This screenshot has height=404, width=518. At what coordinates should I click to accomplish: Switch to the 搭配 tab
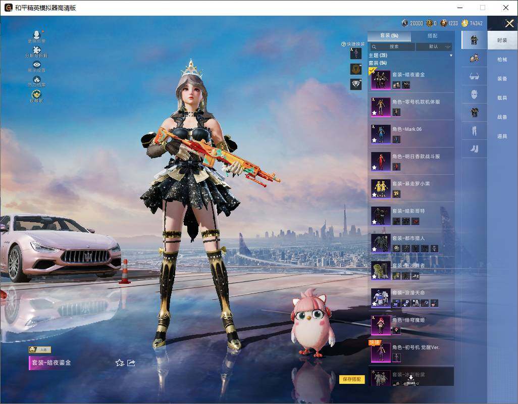(x=432, y=35)
